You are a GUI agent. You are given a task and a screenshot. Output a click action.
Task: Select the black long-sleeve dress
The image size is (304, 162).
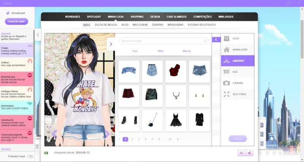coord(199,121)
